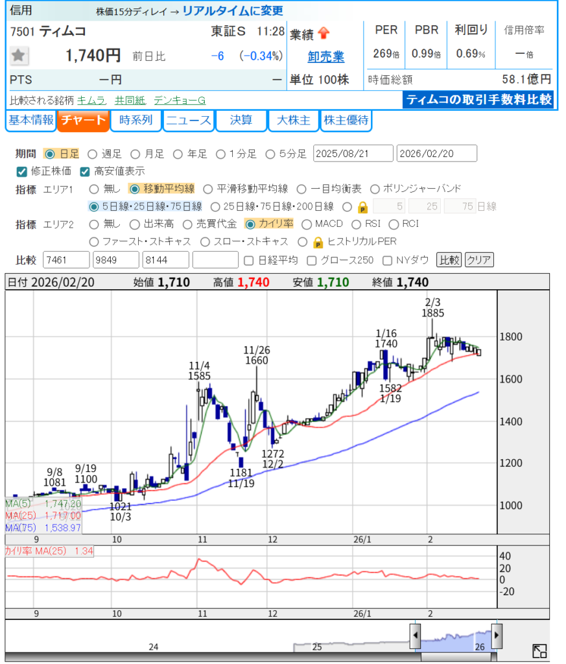Switch to the 株主優待 tab

pos(346,121)
